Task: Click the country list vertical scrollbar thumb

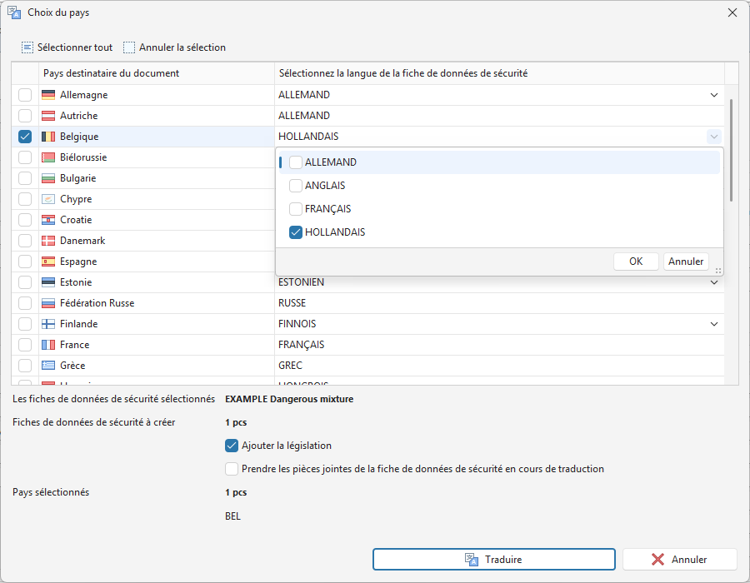Action: 731,150
